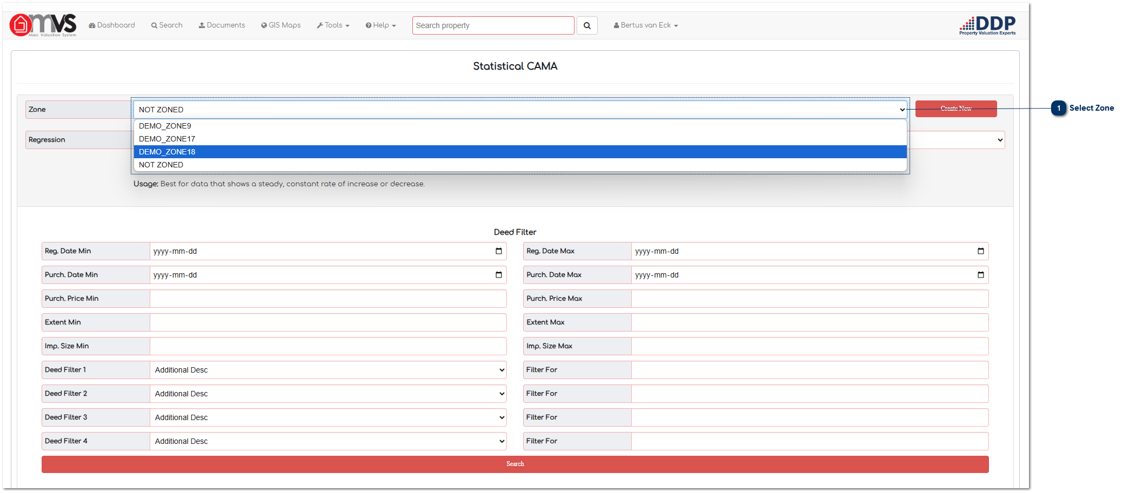Click the Usage description text
The image size is (1123, 493).
279,184
